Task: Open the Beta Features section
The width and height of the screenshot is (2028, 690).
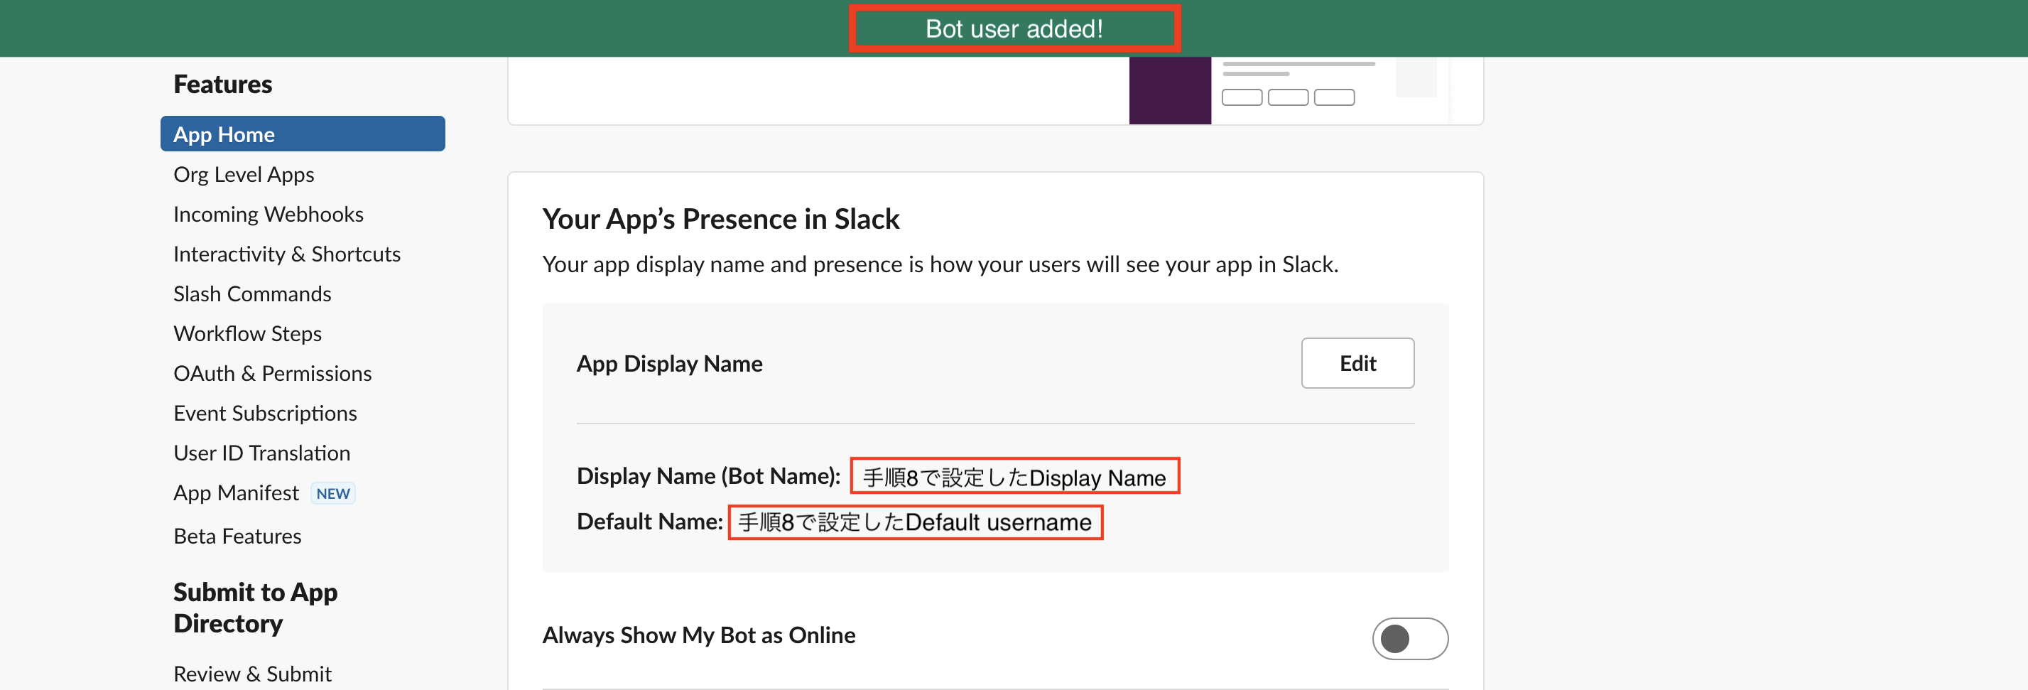Action: pyautogui.click(x=237, y=536)
